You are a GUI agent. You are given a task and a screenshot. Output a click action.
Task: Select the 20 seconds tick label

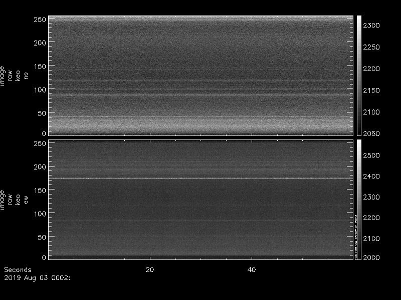click(149, 269)
